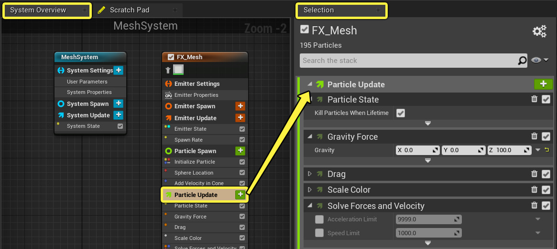Viewport: 557px width, 249px height.
Task: Disable the Scale Color module checkbox
Action: [546, 190]
